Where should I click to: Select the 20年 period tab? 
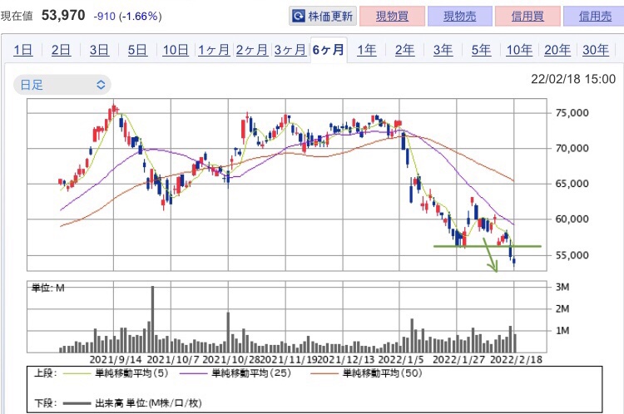tap(557, 50)
